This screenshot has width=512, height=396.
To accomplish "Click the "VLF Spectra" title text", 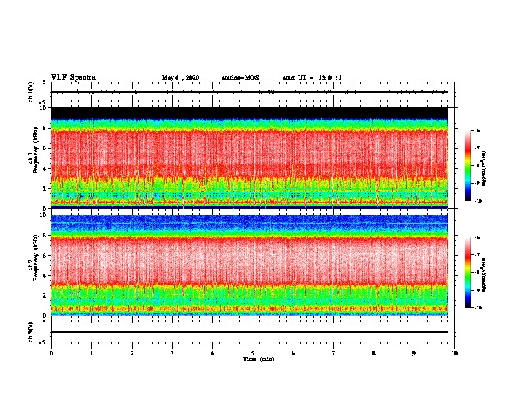I will pos(73,78).
